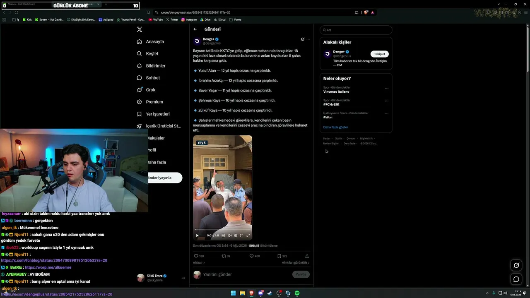Click the Ara search box
Image resolution: width=530 pixels, height=298 pixels.
[356, 30]
